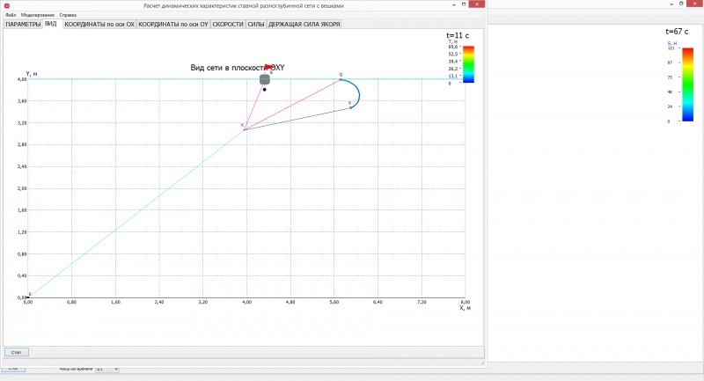Click the 52,5 value on T legend
The width and height of the screenshot is (704, 381).
coord(452,54)
